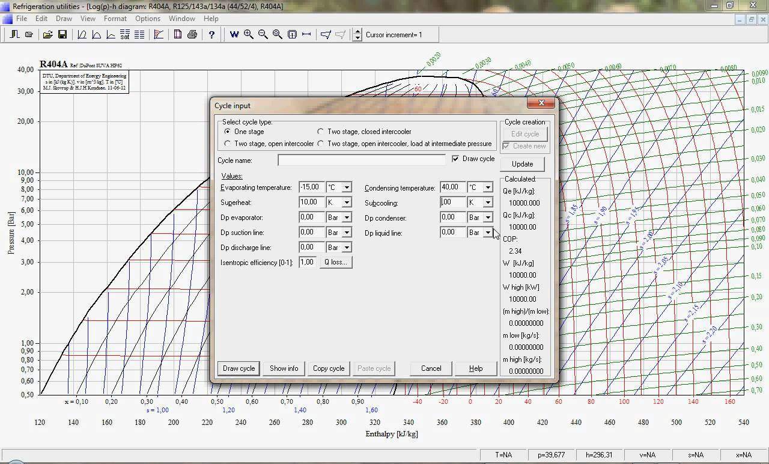Increase cursor increment with the spinner

[357, 32]
